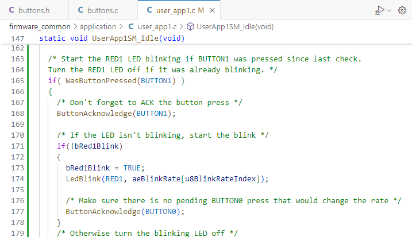Click application in the breadcrumb

point(98,27)
